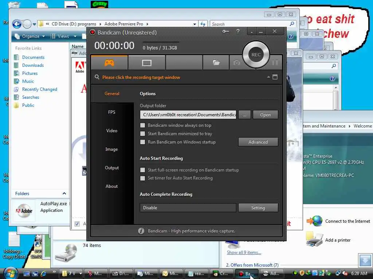
Task: Click the Disable auto complete recording field
Action: 188,207
